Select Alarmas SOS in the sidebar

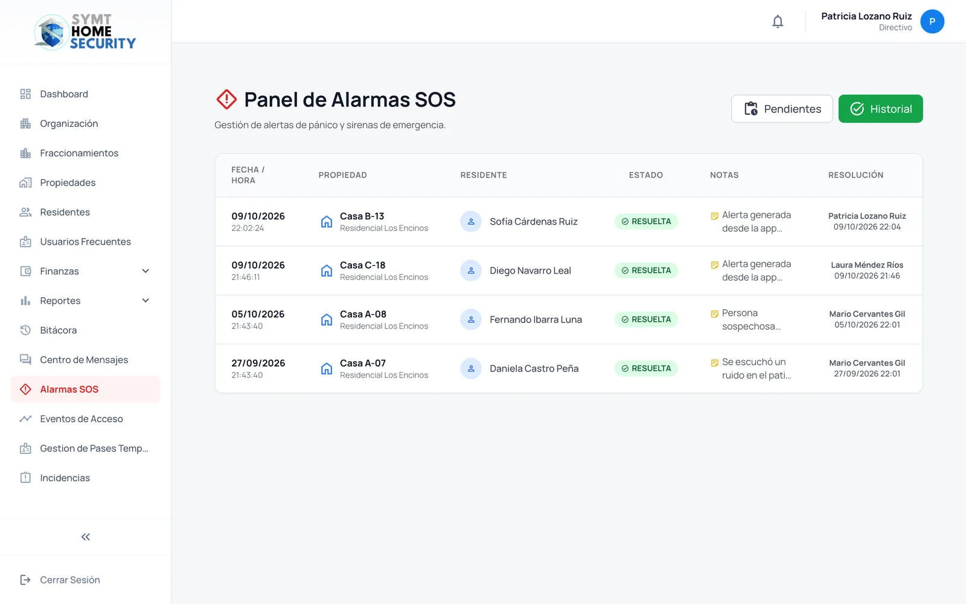coord(86,390)
